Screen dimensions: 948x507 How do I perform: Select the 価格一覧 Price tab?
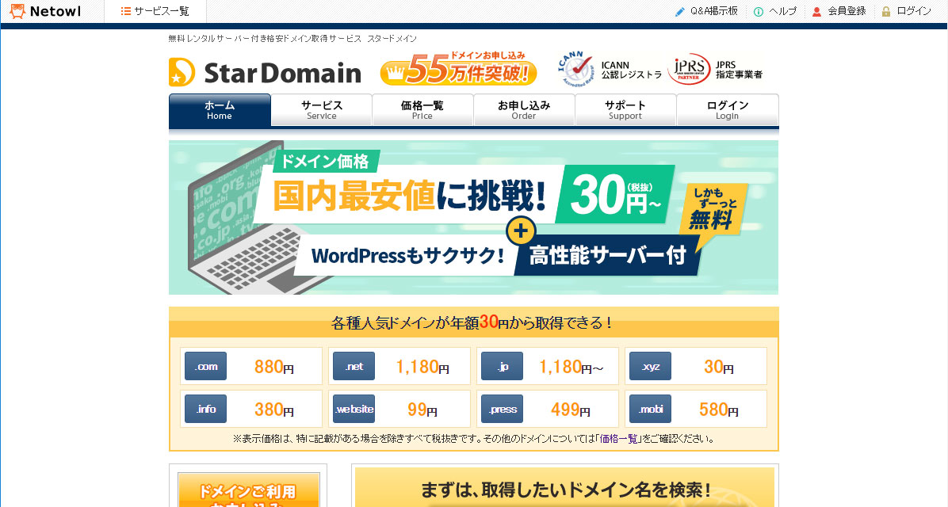click(x=422, y=110)
